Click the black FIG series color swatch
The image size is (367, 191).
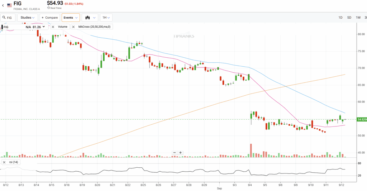coord(1,27)
